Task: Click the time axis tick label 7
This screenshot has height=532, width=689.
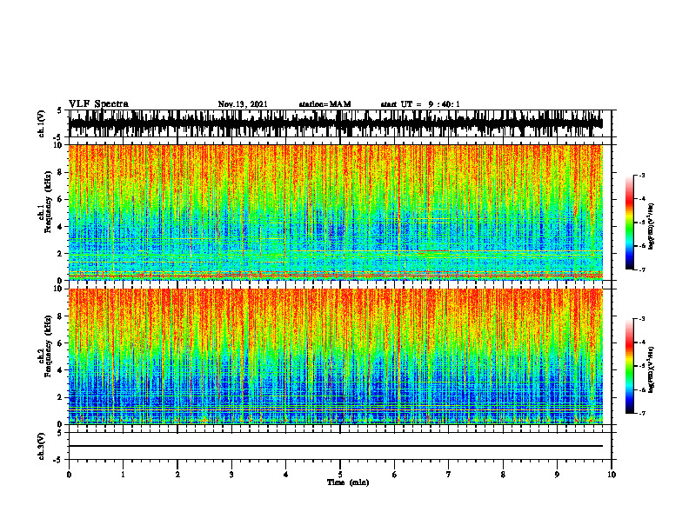Action: click(449, 475)
